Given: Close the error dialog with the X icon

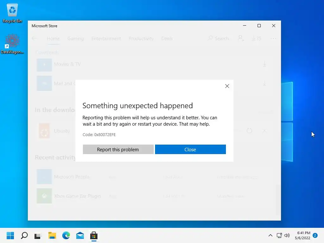Looking at the screenshot, I should click(227, 86).
